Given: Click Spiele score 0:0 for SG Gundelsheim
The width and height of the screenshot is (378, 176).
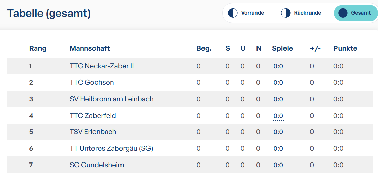Looking at the screenshot, I should point(278,165).
